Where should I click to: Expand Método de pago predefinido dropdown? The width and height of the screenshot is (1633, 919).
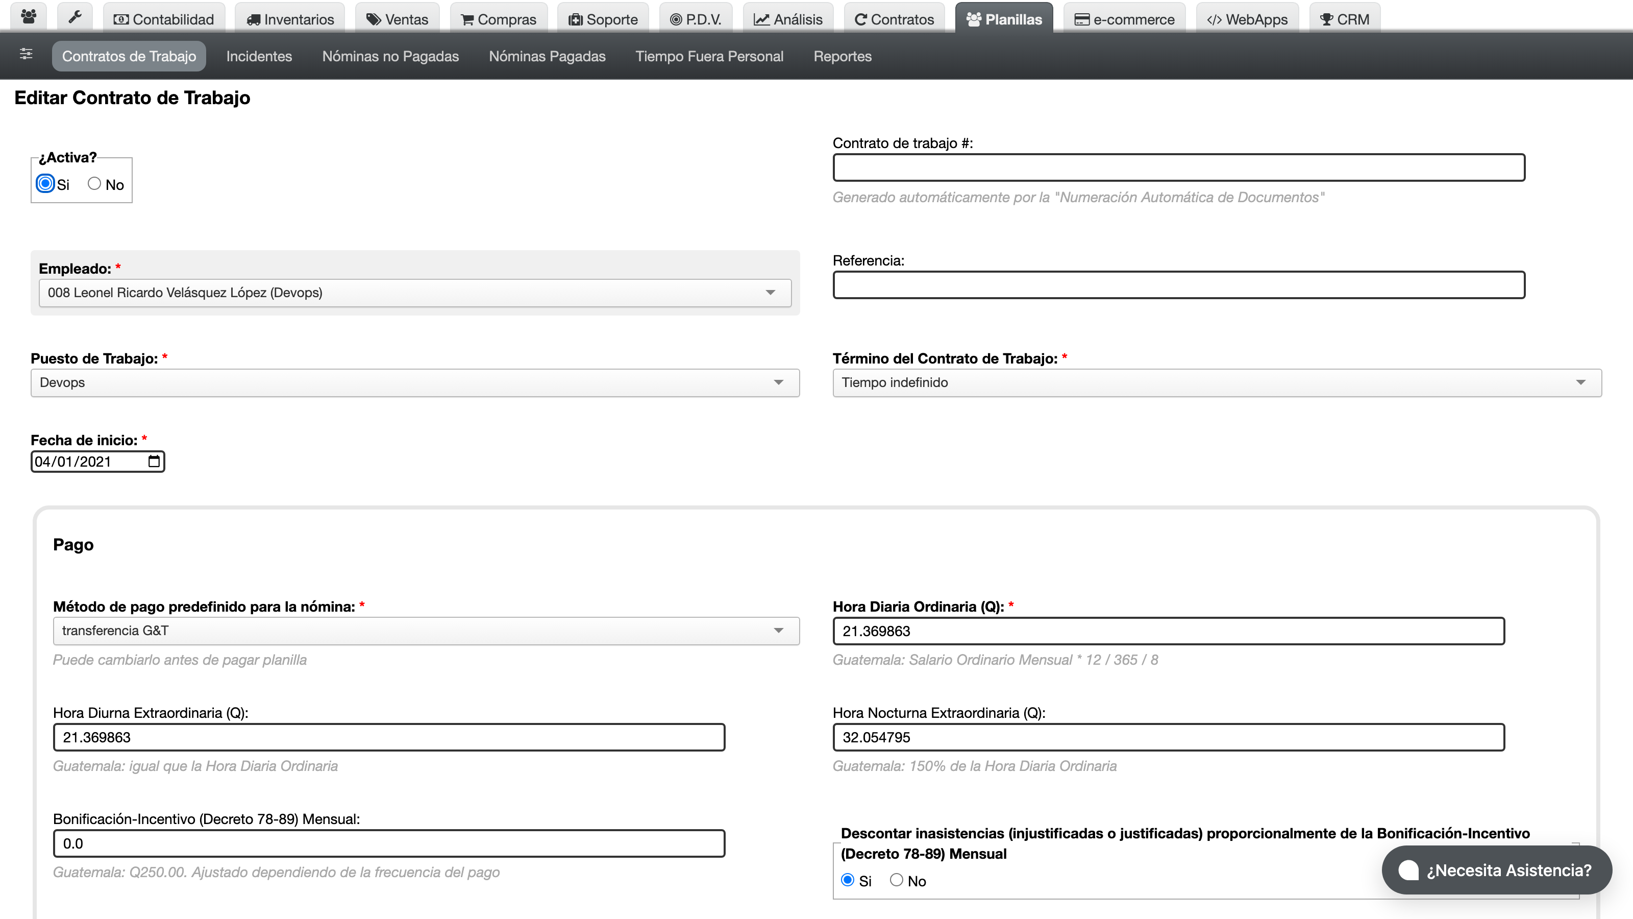click(x=427, y=631)
